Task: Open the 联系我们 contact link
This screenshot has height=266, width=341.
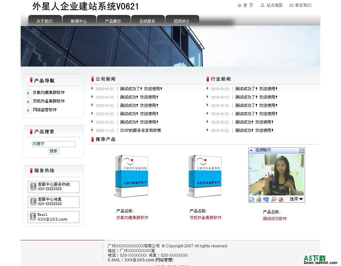Action: point(303,5)
